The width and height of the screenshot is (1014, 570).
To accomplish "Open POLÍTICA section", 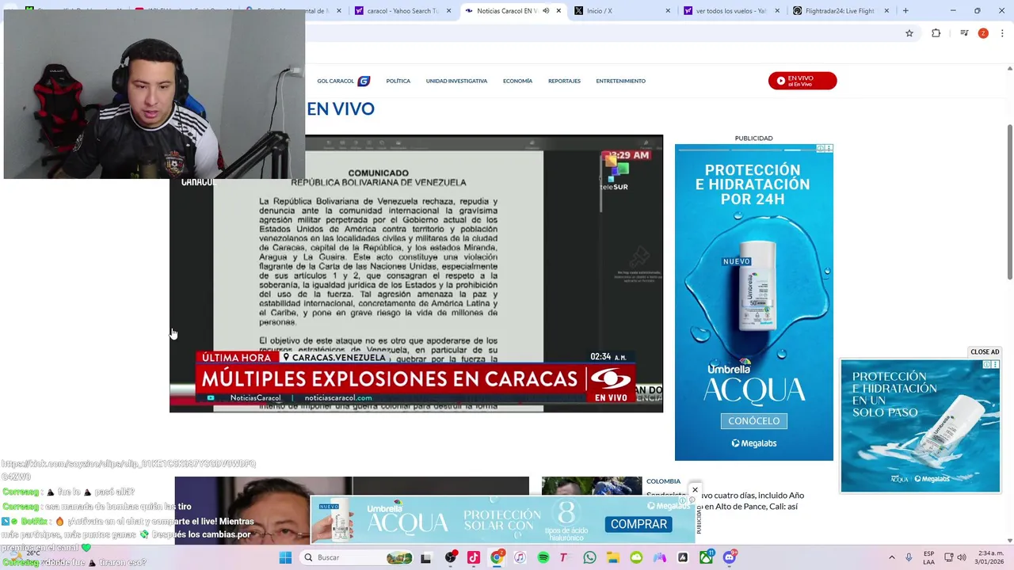I will click(x=398, y=81).
